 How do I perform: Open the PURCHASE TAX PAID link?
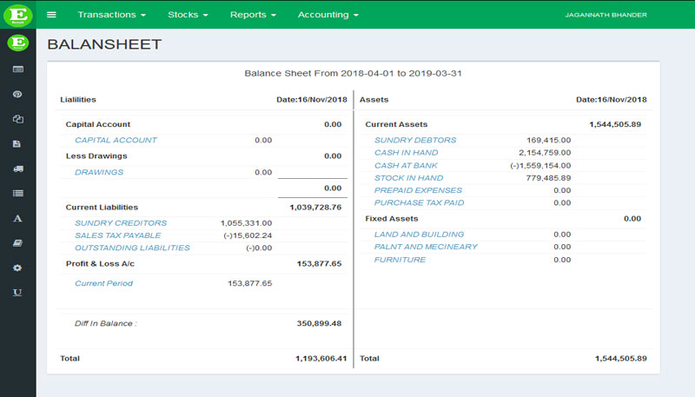[x=419, y=202]
